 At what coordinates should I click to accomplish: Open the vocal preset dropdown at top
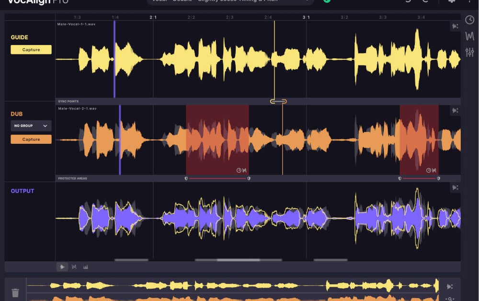coord(230,1)
